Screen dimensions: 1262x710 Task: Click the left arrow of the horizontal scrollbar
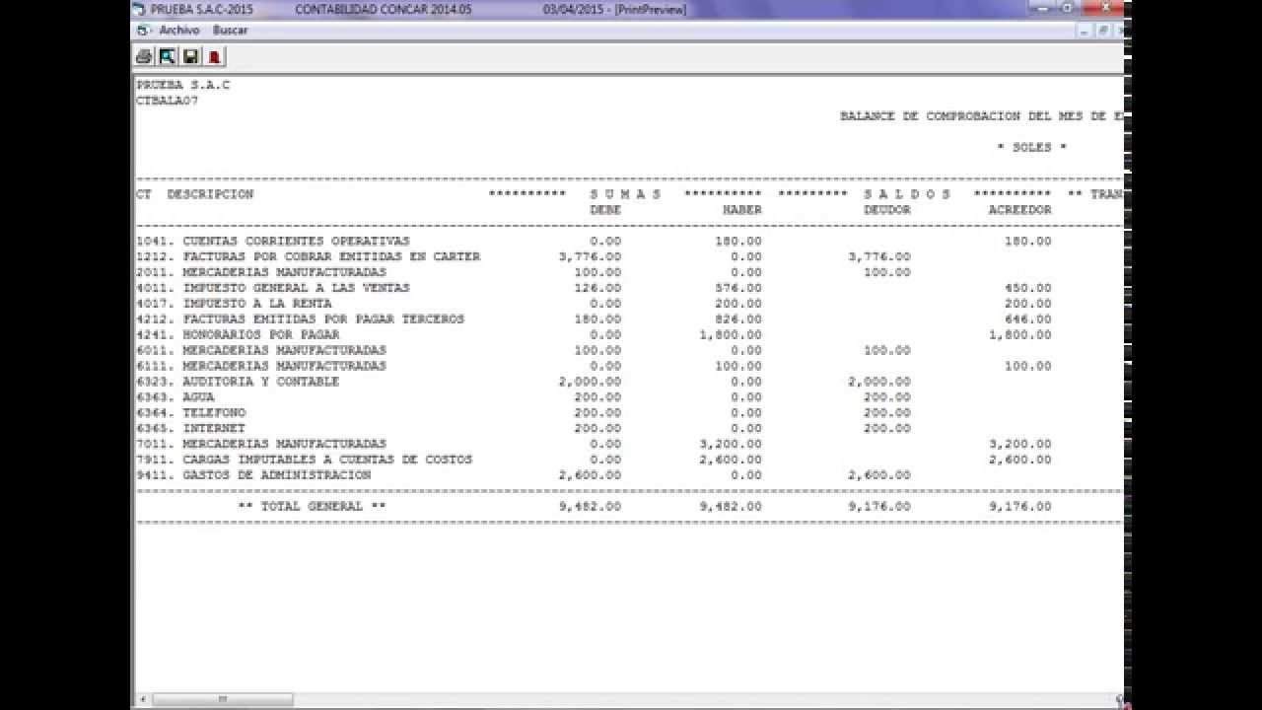(x=143, y=699)
